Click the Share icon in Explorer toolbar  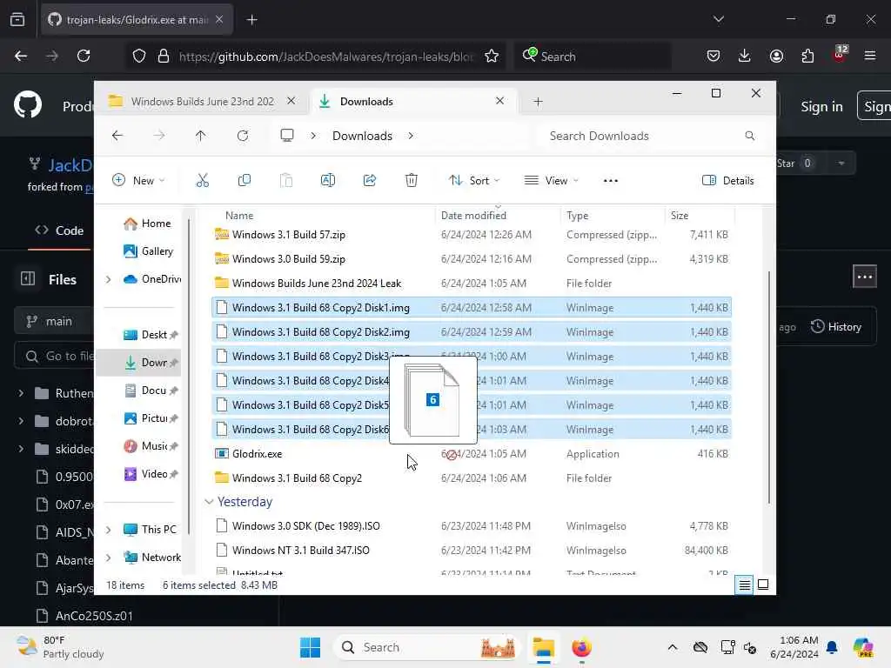tap(369, 181)
